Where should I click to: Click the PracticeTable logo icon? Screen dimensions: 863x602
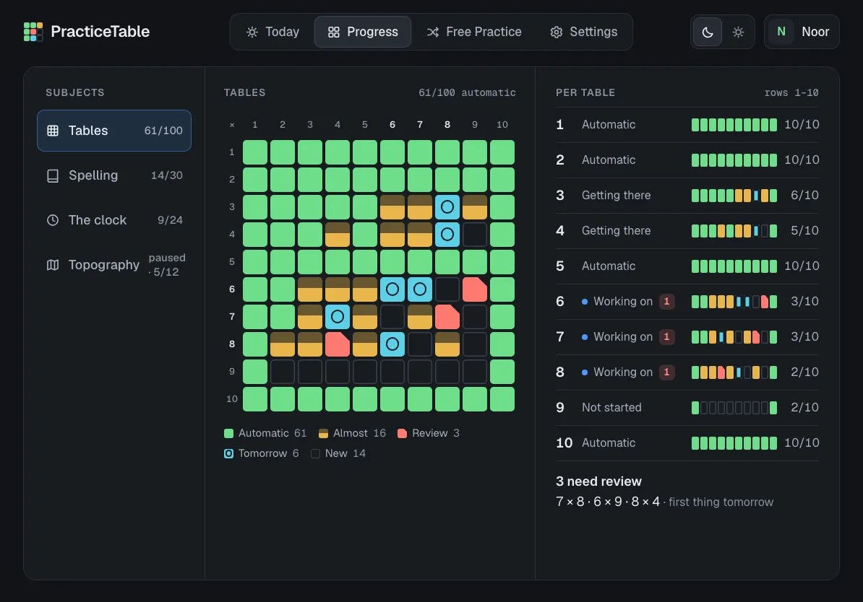(33, 32)
